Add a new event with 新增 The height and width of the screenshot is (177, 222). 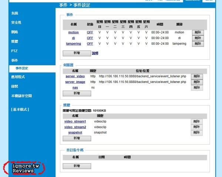point(77,53)
